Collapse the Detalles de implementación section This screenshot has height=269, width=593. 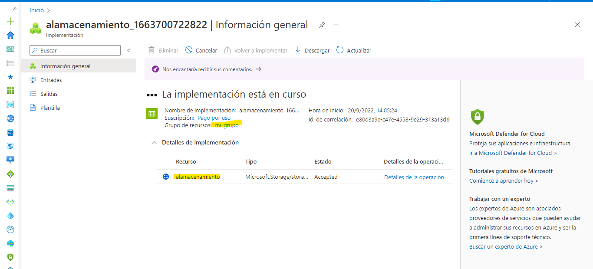point(154,142)
